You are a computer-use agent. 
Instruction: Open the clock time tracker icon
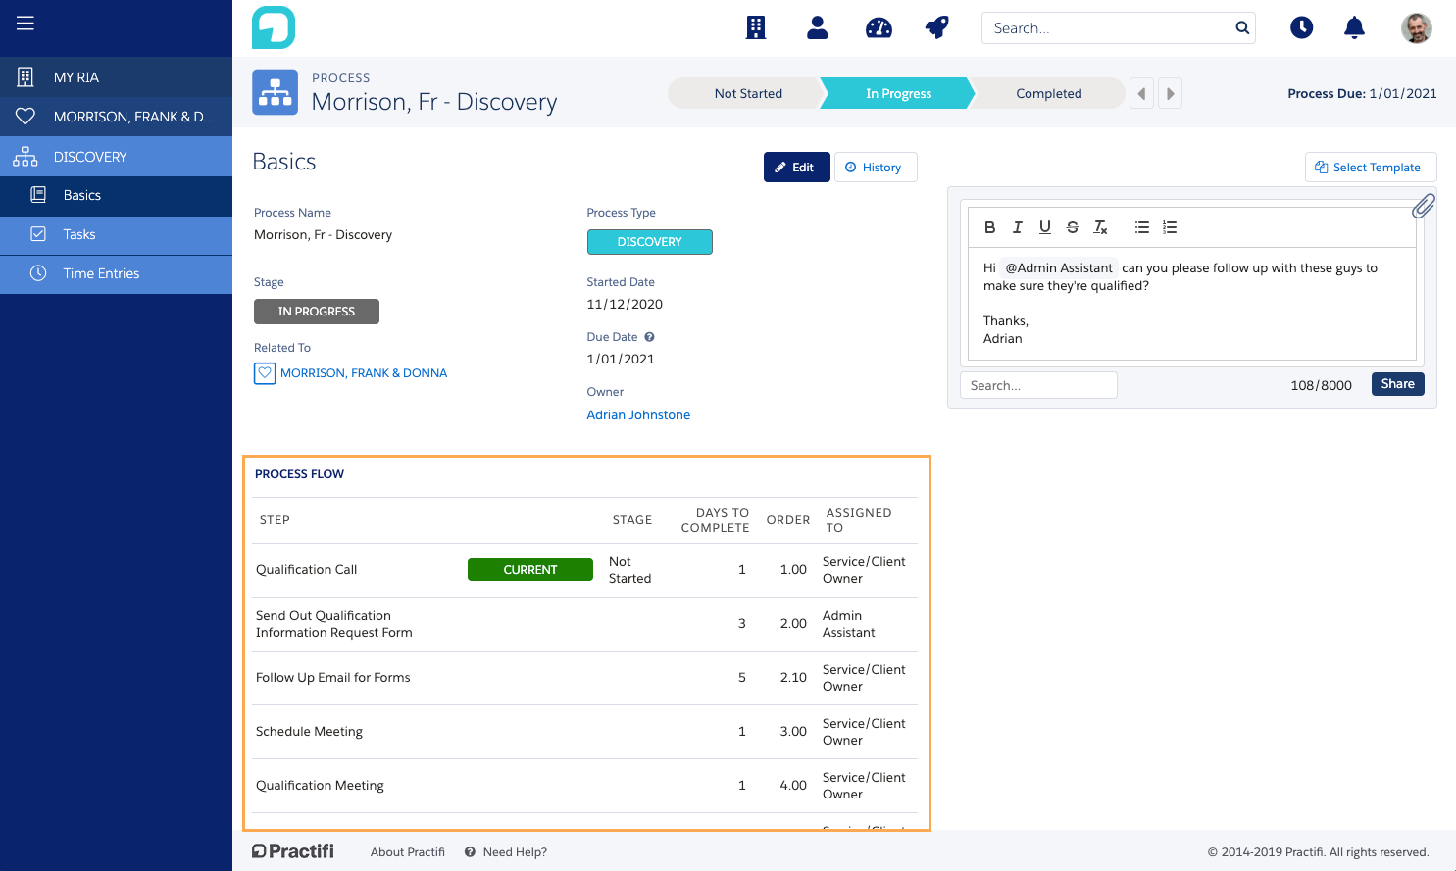pyautogui.click(x=1301, y=27)
